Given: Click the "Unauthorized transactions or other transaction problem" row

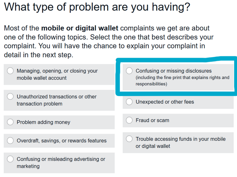Looking at the screenshot, I should coord(57,100).
